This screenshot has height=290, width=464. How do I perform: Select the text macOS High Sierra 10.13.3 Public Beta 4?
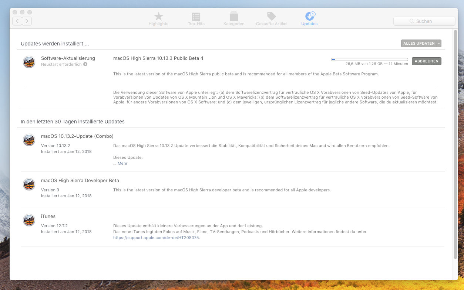(158, 58)
